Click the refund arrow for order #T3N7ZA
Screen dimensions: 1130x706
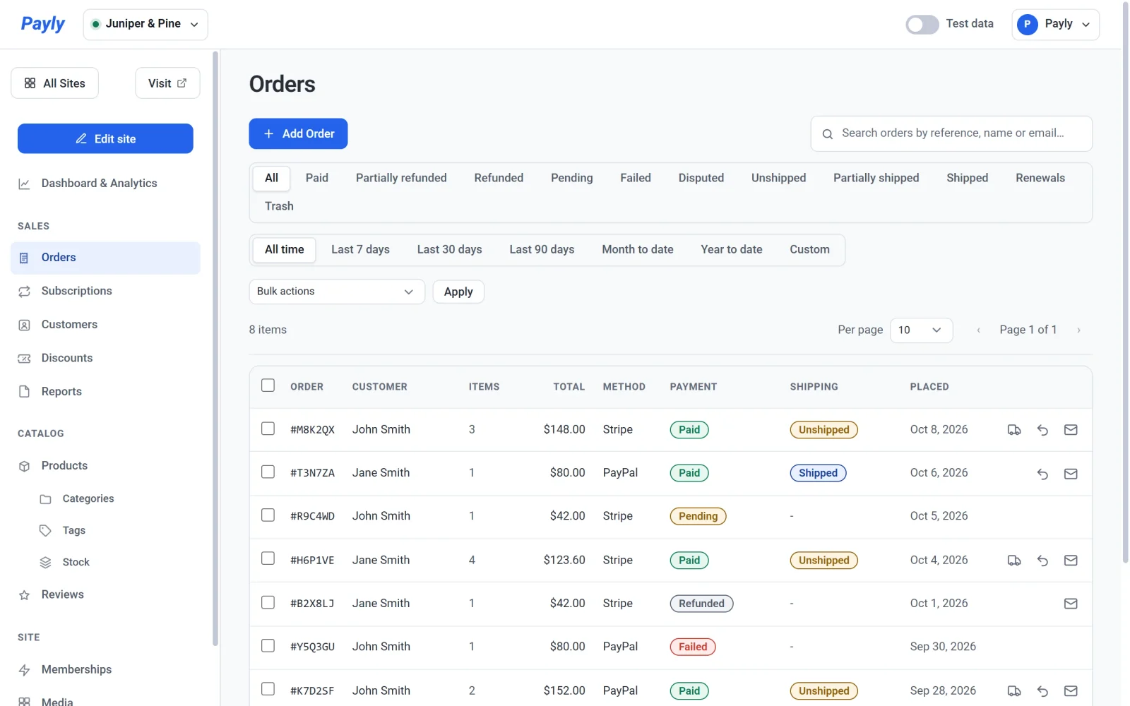(x=1042, y=474)
